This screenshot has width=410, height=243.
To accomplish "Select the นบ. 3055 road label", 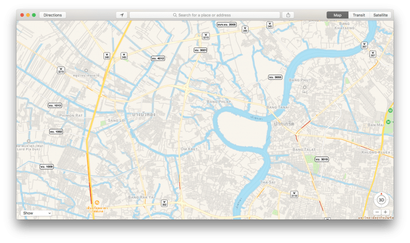I will (x=275, y=77).
